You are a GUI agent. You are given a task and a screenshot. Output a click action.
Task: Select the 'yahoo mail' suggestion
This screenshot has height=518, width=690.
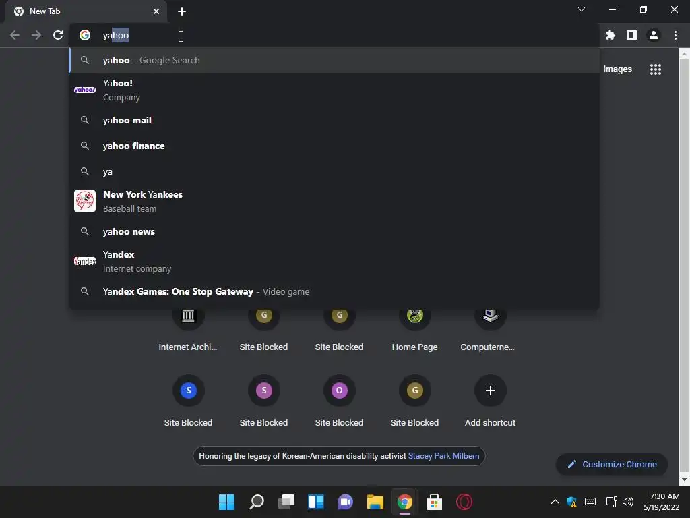[x=334, y=120]
